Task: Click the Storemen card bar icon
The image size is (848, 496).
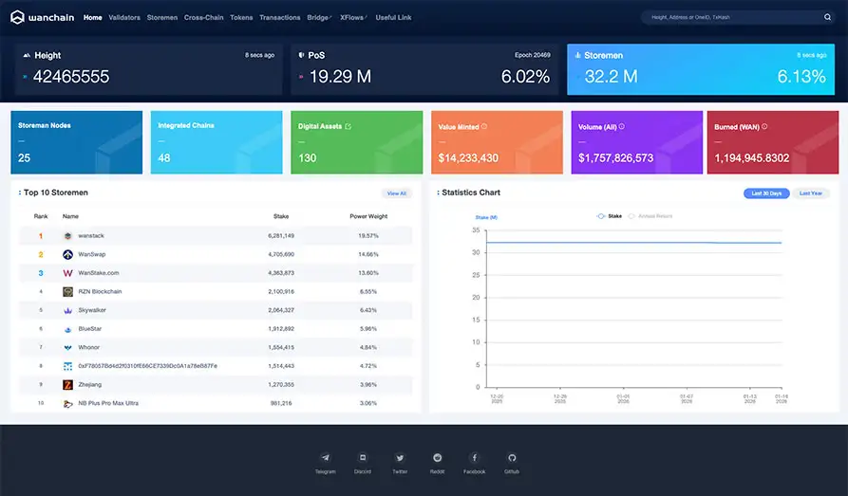Action: (577, 55)
